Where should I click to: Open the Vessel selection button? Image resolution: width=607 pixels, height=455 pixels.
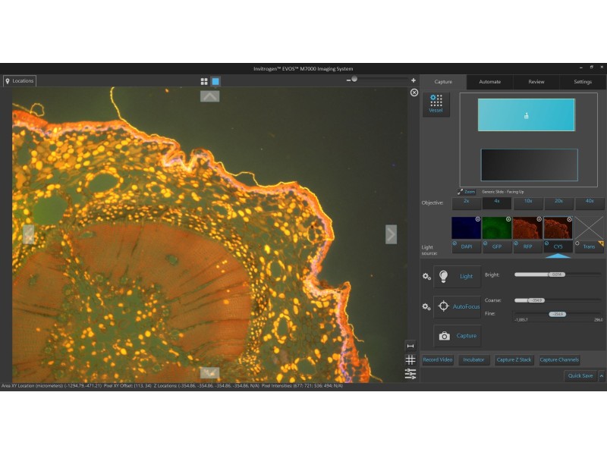click(x=436, y=105)
